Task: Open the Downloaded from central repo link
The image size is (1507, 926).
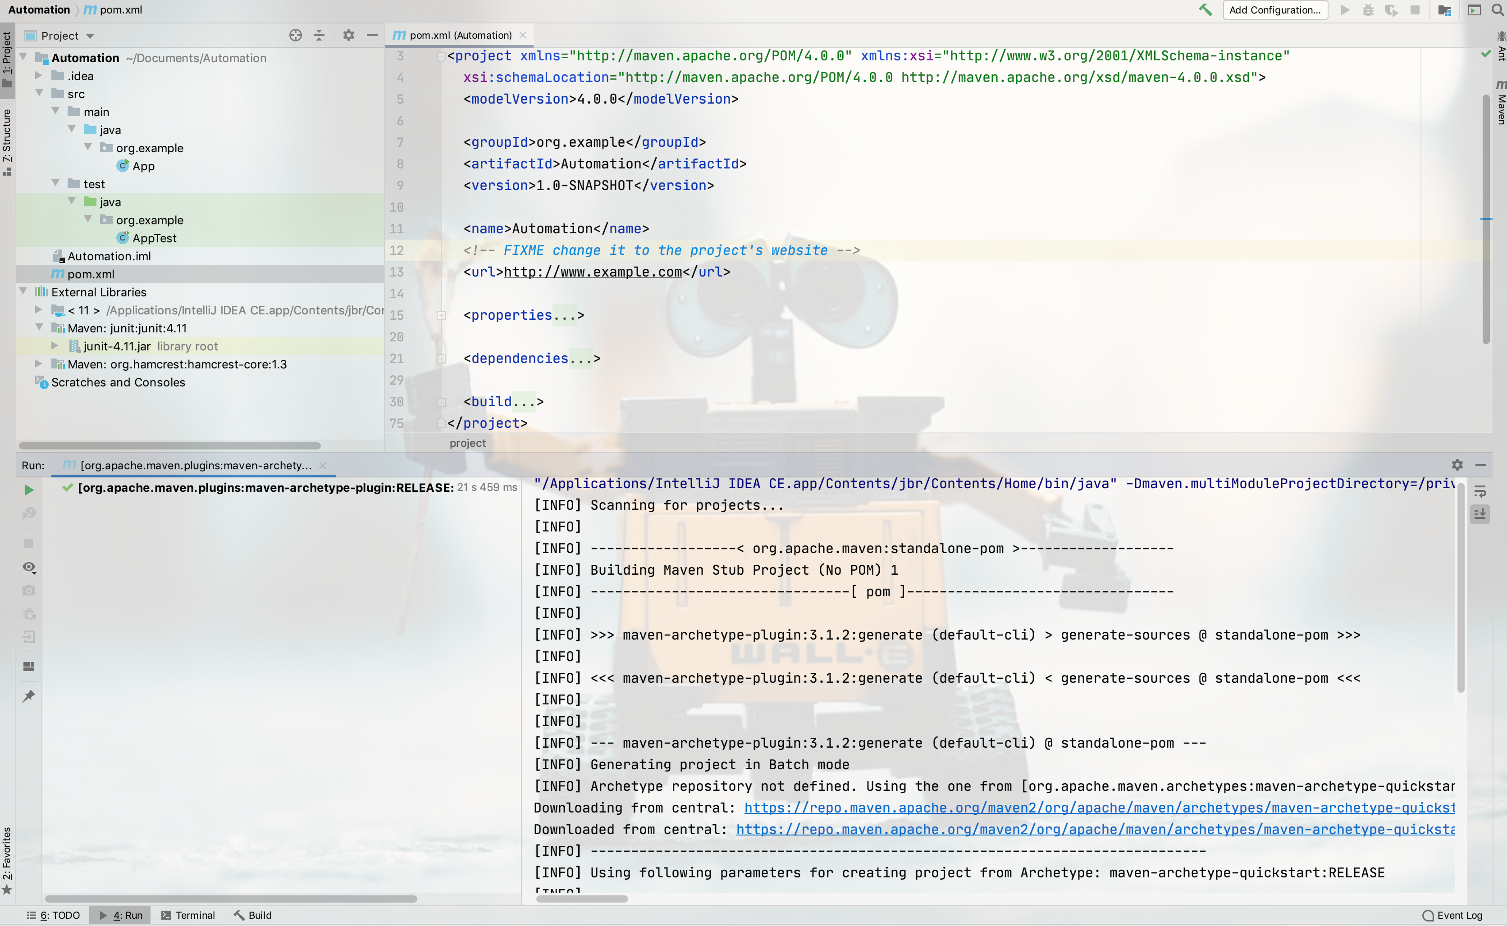Action: point(1095,829)
